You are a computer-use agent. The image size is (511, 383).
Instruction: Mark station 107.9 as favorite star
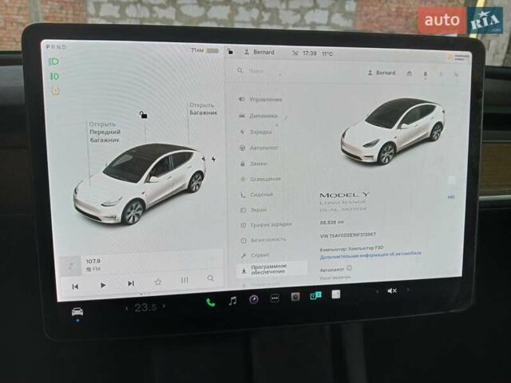point(158,282)
